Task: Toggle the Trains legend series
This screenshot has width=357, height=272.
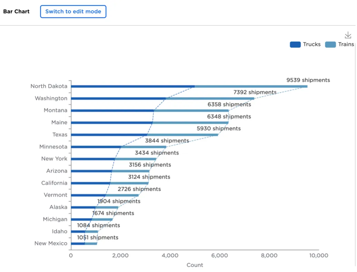Action: coord(340,44)
